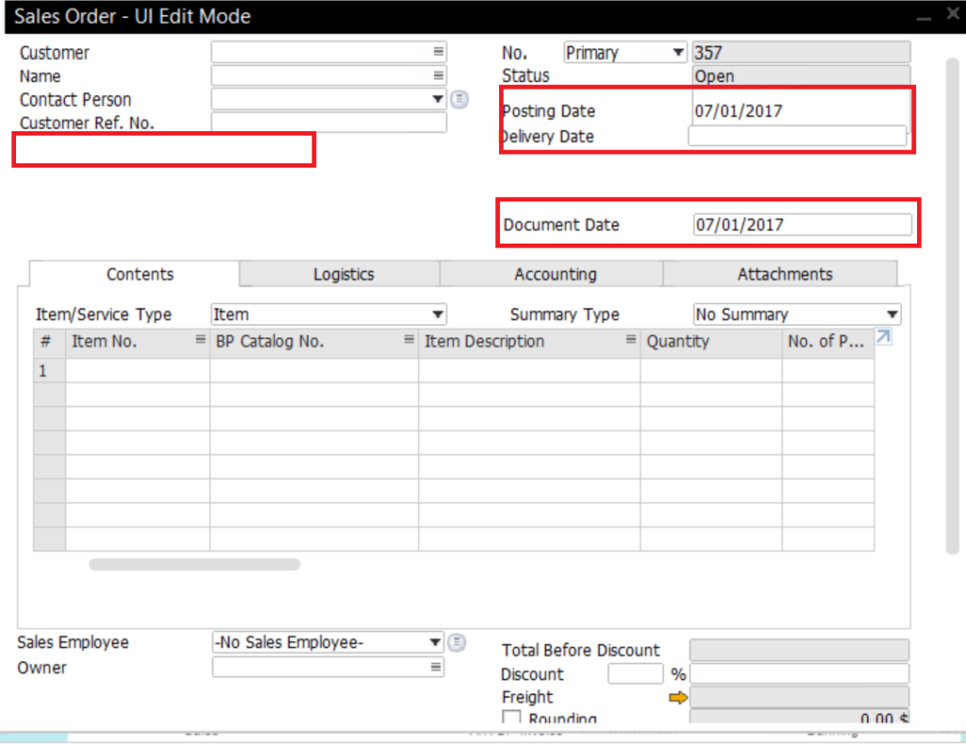The image size is (966, 744).
Task: Switch to the Accounting tab
Action: coord(555,274)
